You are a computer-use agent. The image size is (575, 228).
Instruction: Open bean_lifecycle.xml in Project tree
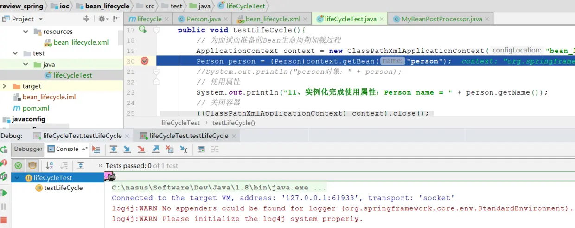coord(81,42)
